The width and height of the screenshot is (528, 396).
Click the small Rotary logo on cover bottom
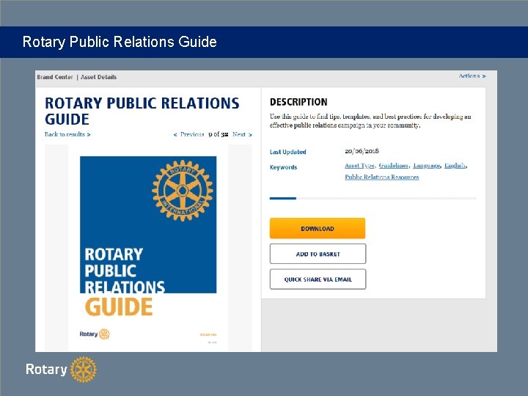coord(95,334)
